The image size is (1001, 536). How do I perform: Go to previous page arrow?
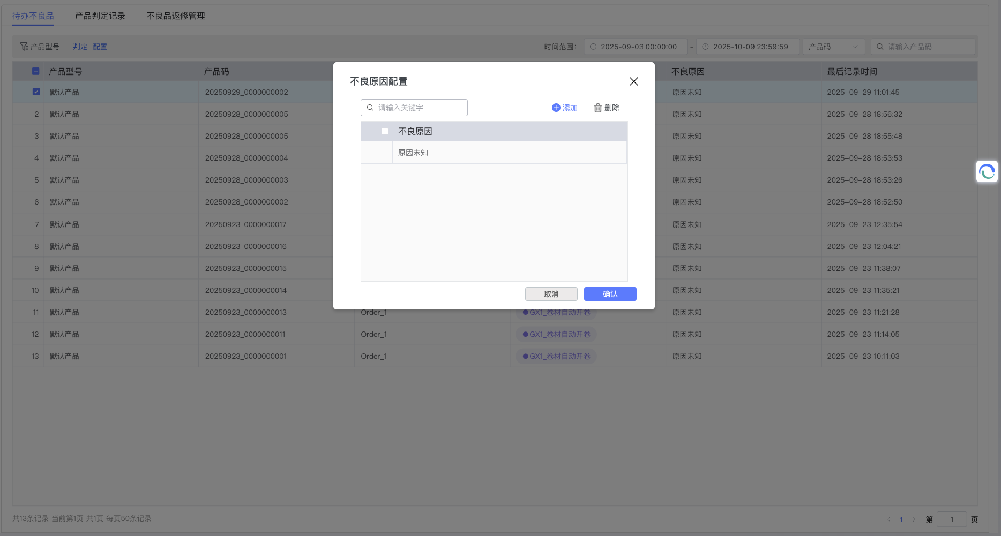[x=888, y=519]
